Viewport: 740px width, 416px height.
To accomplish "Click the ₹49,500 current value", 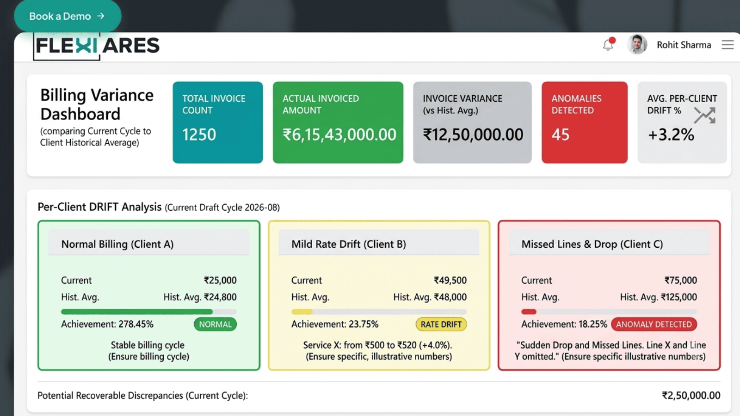I will [450, 280].
